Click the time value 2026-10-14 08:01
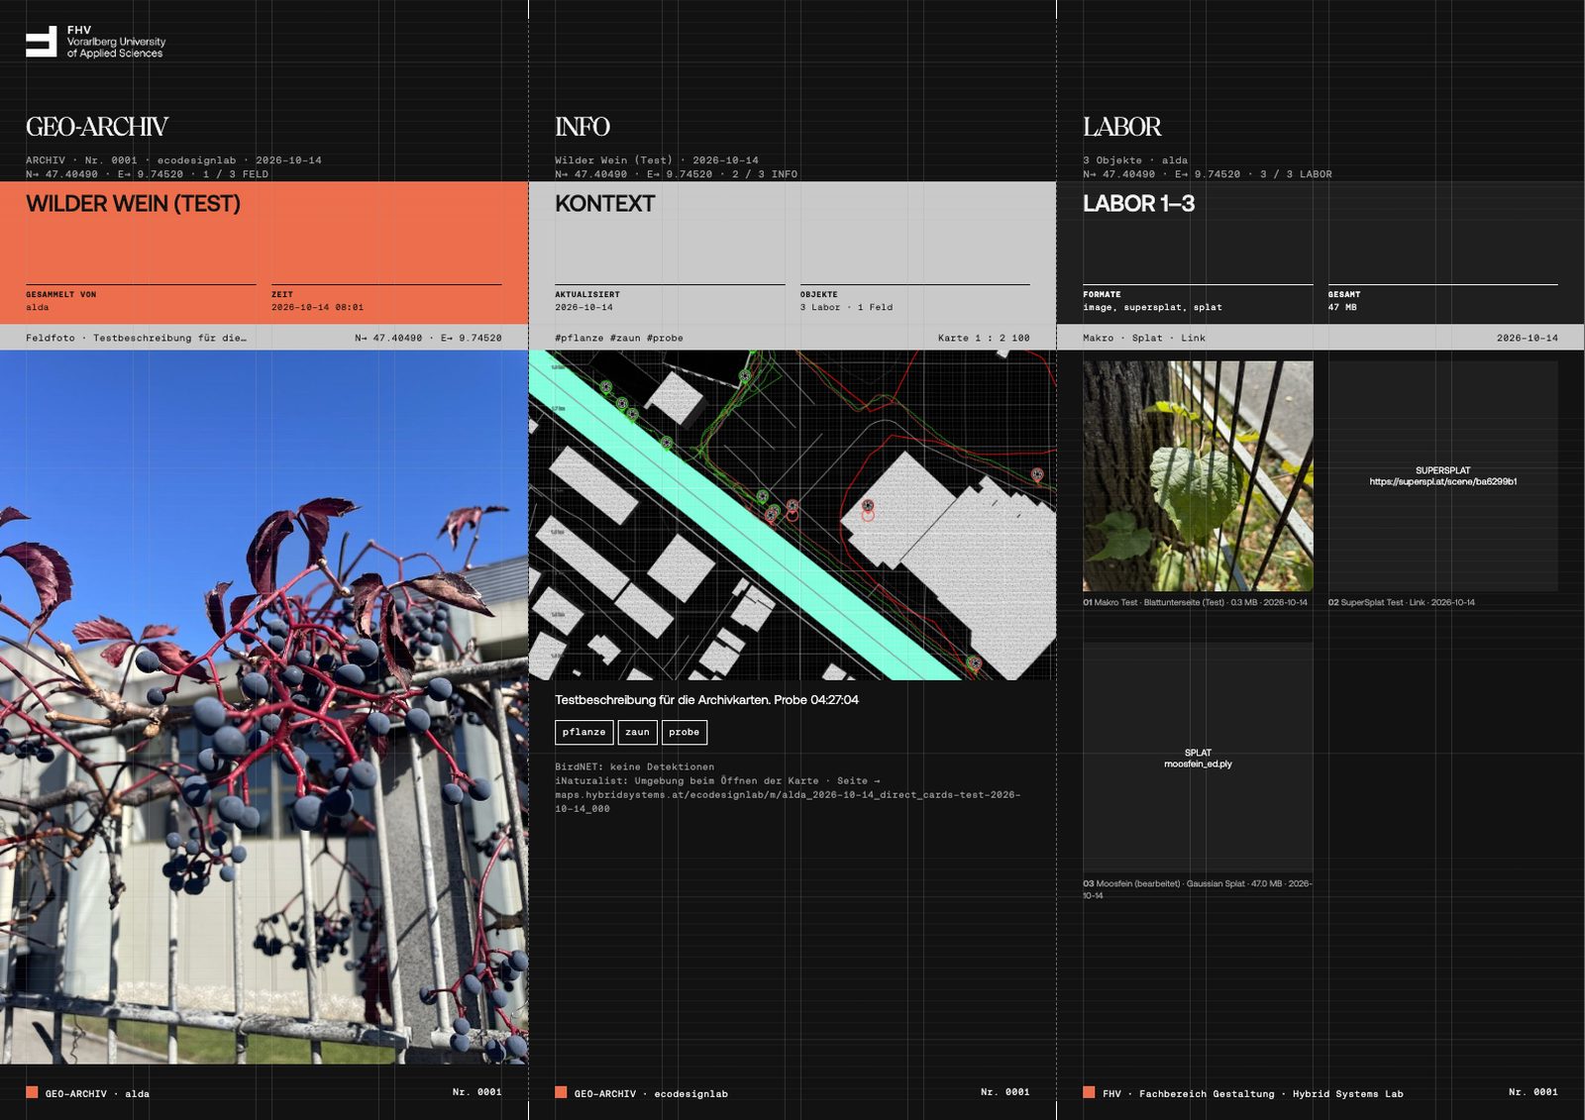 click(x=317, y=307)
